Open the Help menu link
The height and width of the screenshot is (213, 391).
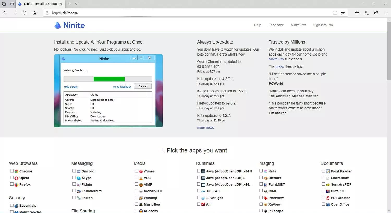click(258, 25)
